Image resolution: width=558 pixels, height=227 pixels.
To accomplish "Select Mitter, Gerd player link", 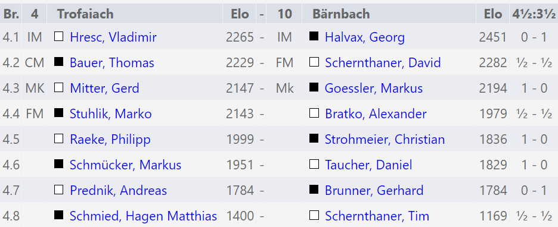I will (x=104, y=89).
